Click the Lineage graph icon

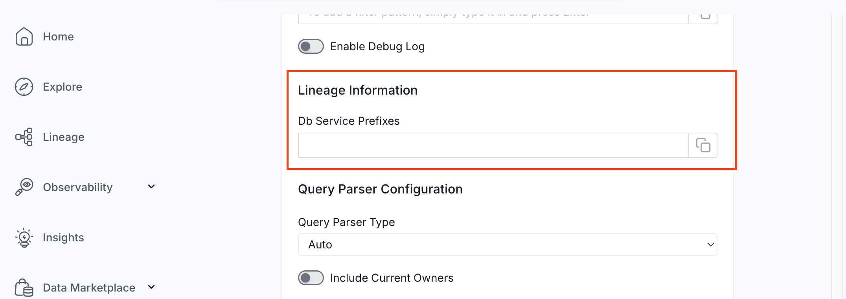[24, 137]
